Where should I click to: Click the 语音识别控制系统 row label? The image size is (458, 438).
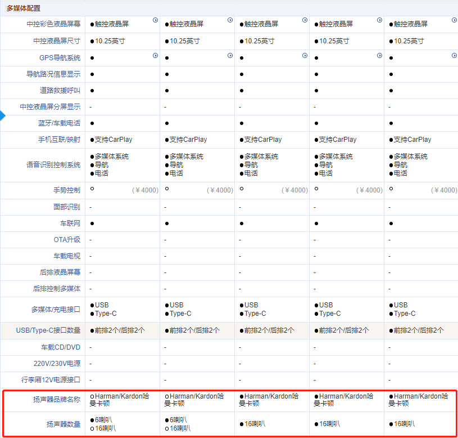[53, 165]
